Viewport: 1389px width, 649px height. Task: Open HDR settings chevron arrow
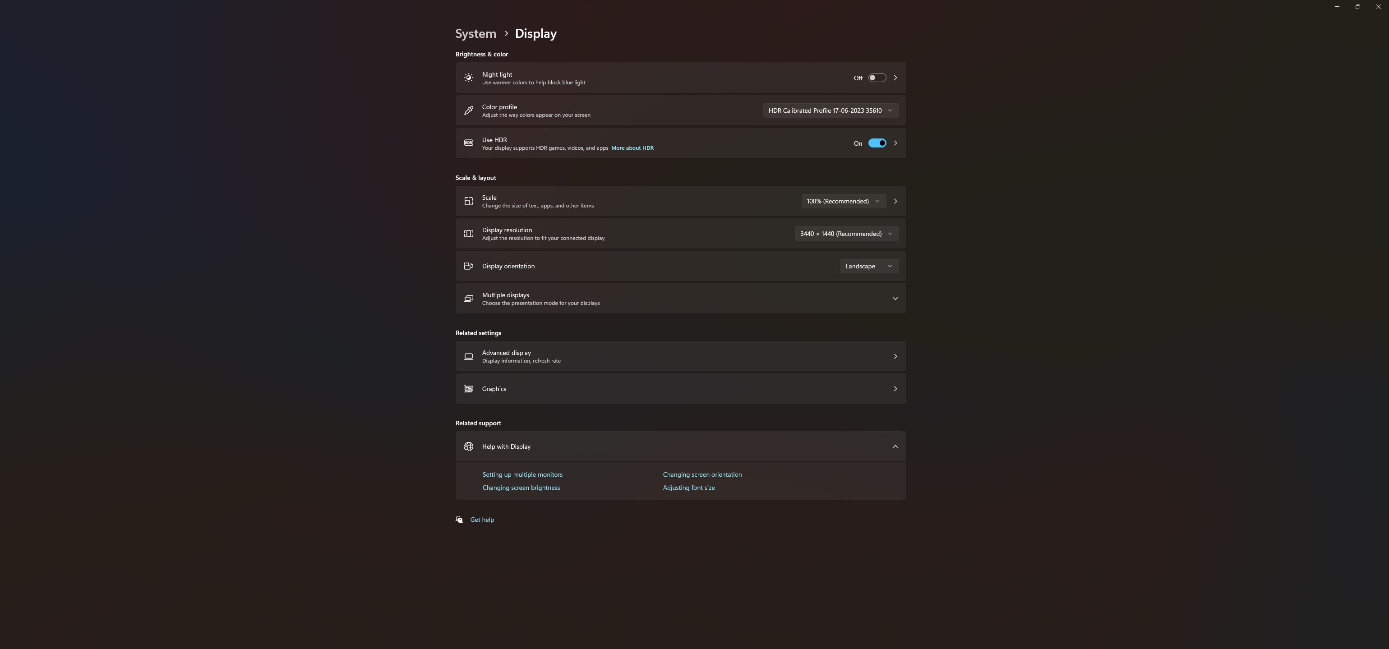coord(895,143)
